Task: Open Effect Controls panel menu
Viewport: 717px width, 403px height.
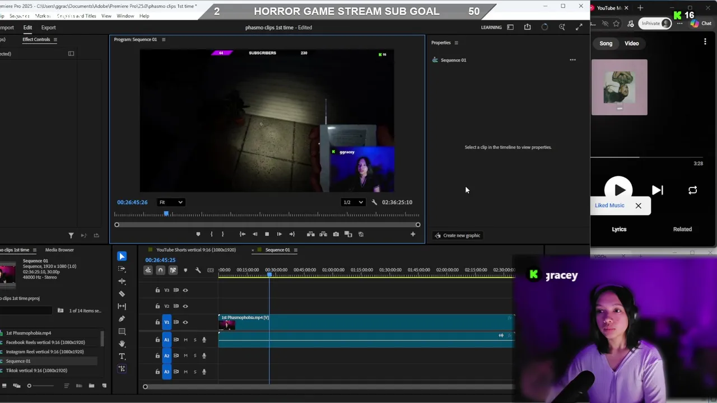Action: 55,40
